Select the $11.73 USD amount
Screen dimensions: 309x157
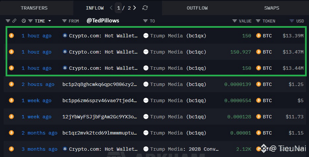[x=294, y=117]
